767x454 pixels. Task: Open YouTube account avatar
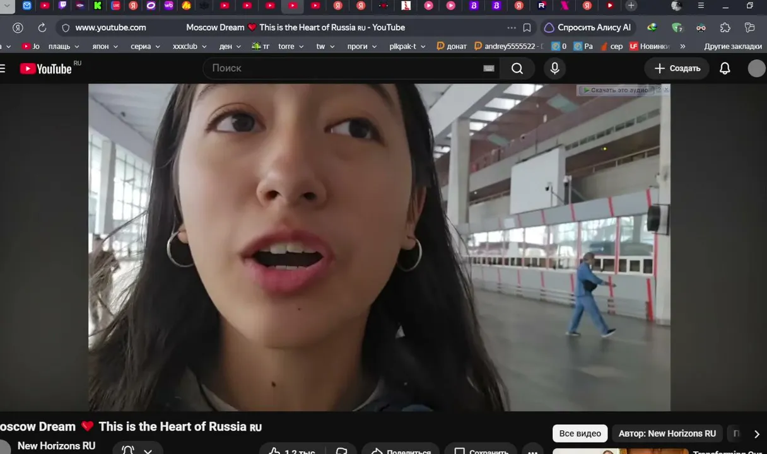756,68
